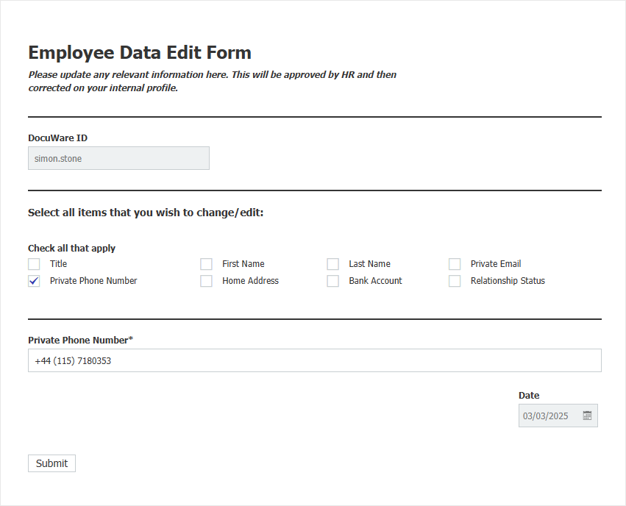This screenshot has height=506, width=626.
Task: Enable the Private Email option
Action: [454, 263]
